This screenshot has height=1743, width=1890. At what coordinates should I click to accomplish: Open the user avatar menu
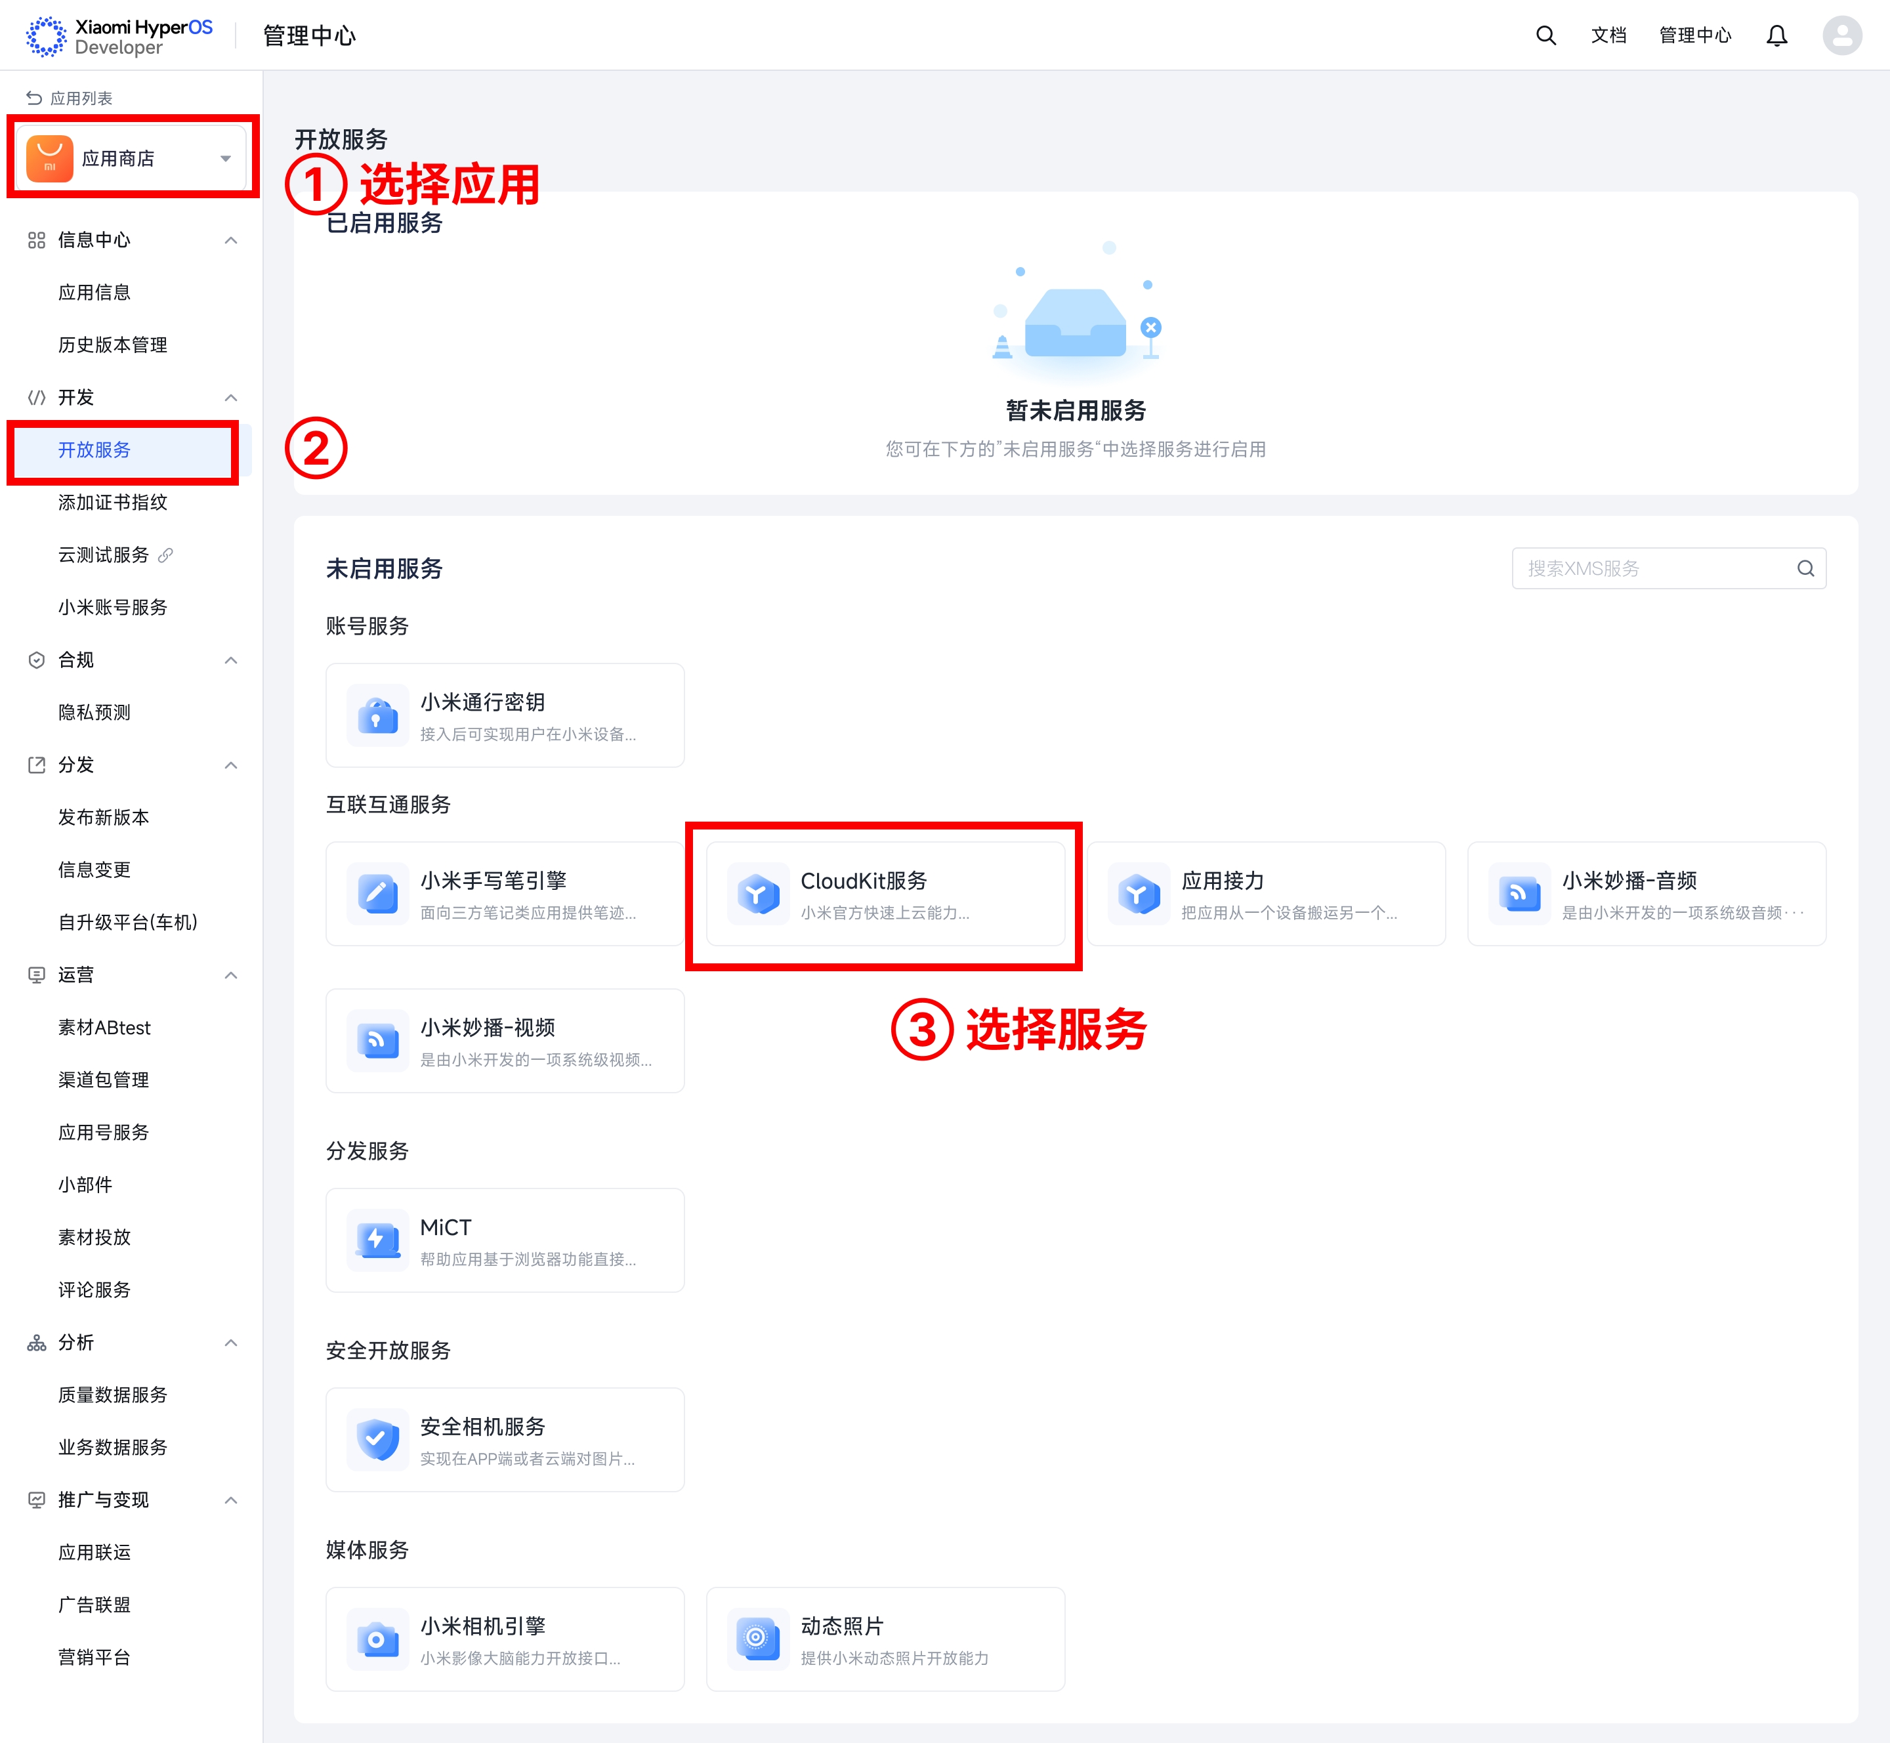point(1842,36)
